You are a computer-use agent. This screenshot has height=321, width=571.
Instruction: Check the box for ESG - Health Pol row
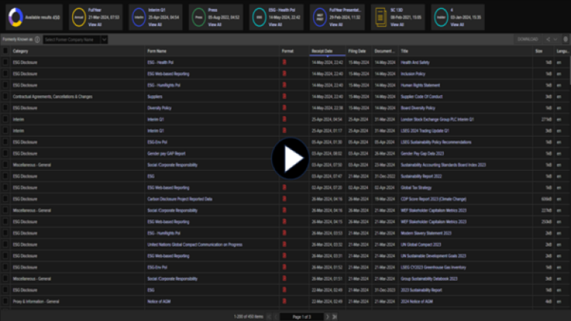(x=6, y=62)
